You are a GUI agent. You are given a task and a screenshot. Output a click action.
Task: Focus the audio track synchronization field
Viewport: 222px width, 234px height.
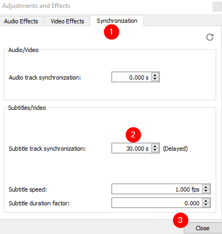(x=132, y=77)
